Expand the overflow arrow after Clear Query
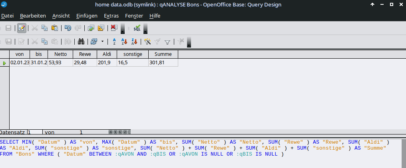Image resolution: width=406 pixels, height=168 pixels. [123, 28]
